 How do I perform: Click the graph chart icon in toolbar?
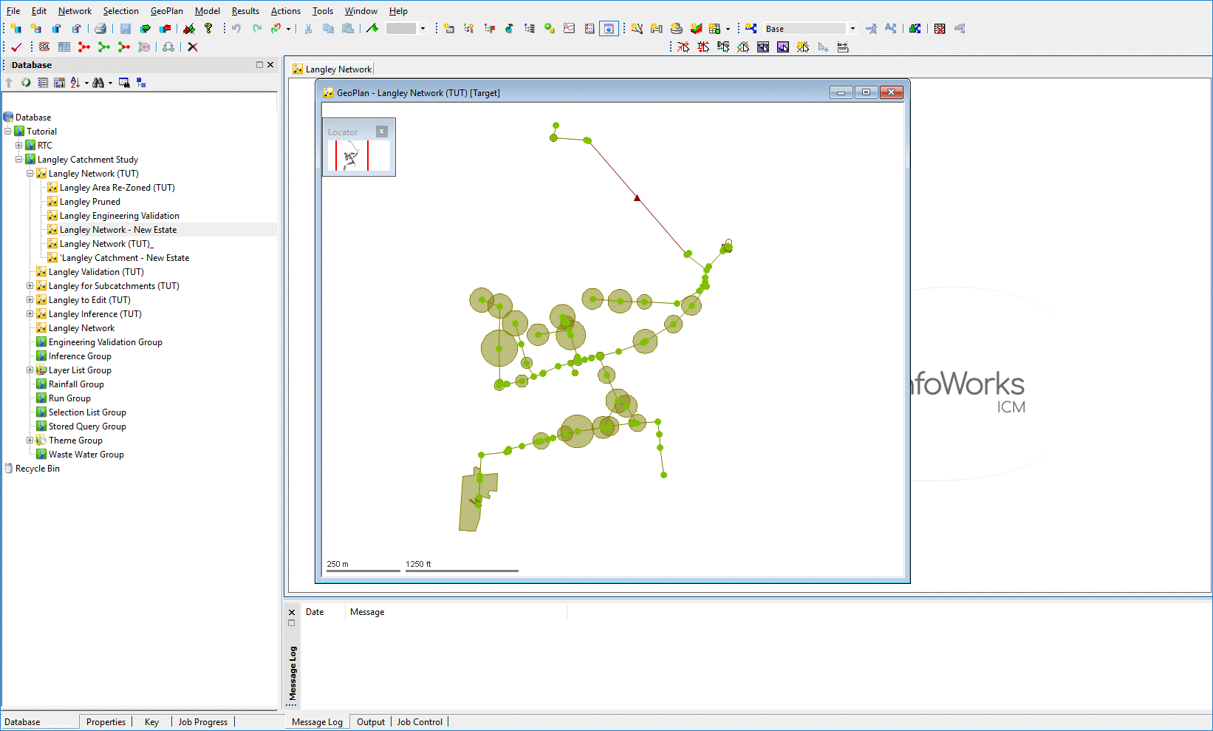pos(569,29)
